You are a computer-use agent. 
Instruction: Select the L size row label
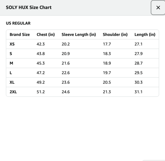(x=11, y=73)
